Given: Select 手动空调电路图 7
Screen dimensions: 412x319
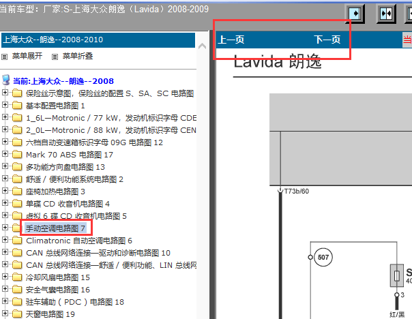Looking at the screenshot, I should pos(55,228).
